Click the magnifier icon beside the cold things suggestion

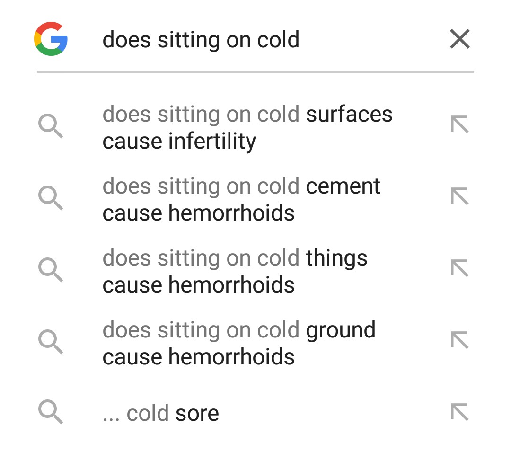(x=50, y=271)
